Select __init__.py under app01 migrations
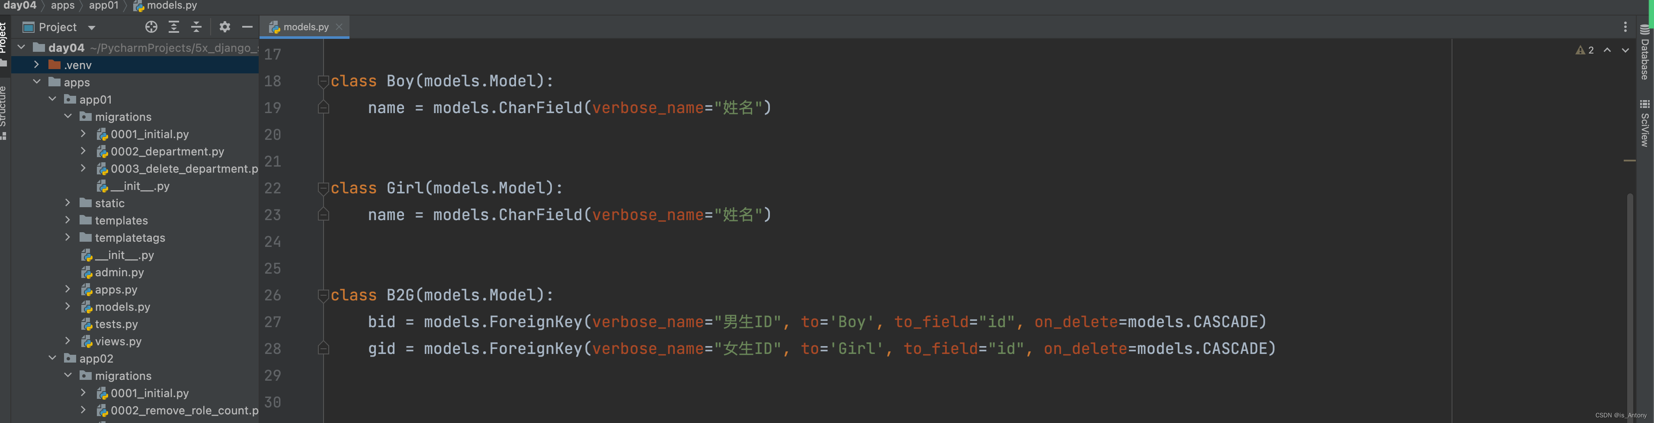The width and height of the screenshot is (1654, 423). tap(140, 186)
